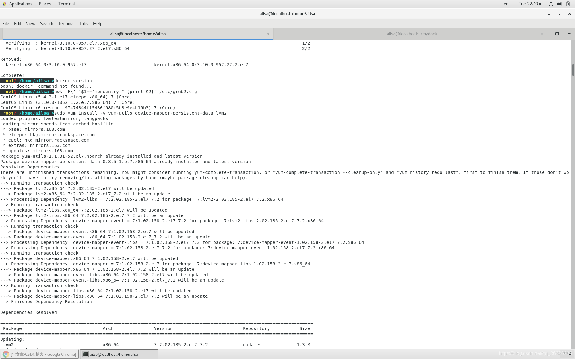Open the Edit menu
This screenshot has width=575, height=359.
click(18, 24)
